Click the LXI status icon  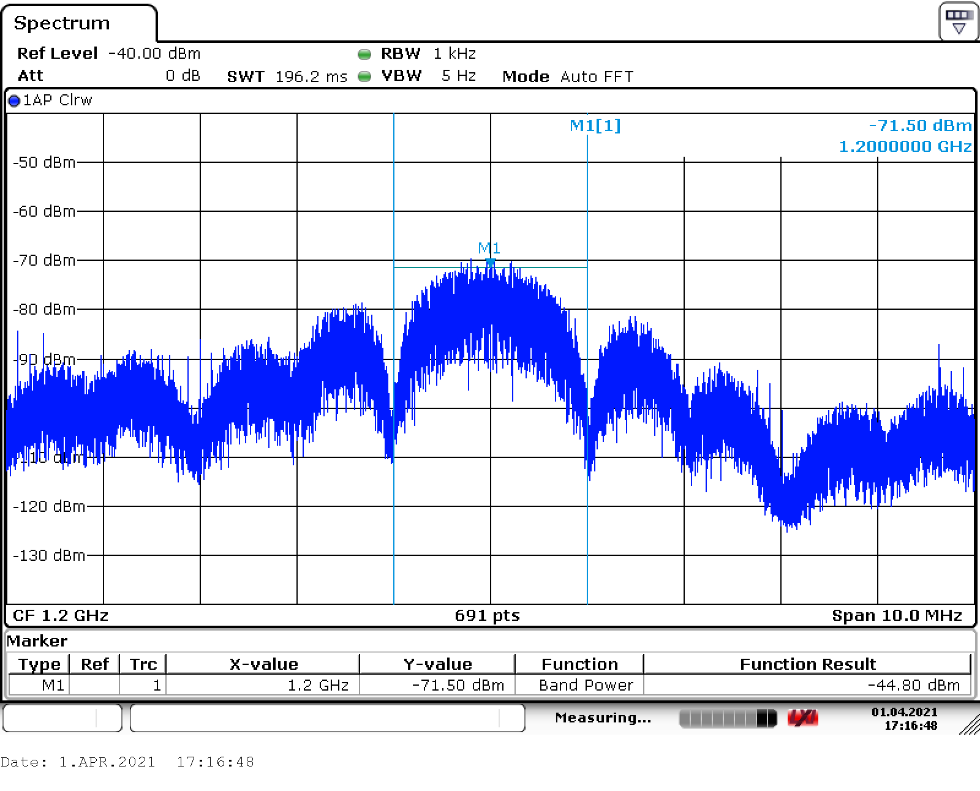(x=802, y=718)
